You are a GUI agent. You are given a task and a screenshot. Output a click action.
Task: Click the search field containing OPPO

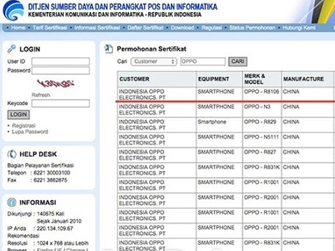coord(203,62)
